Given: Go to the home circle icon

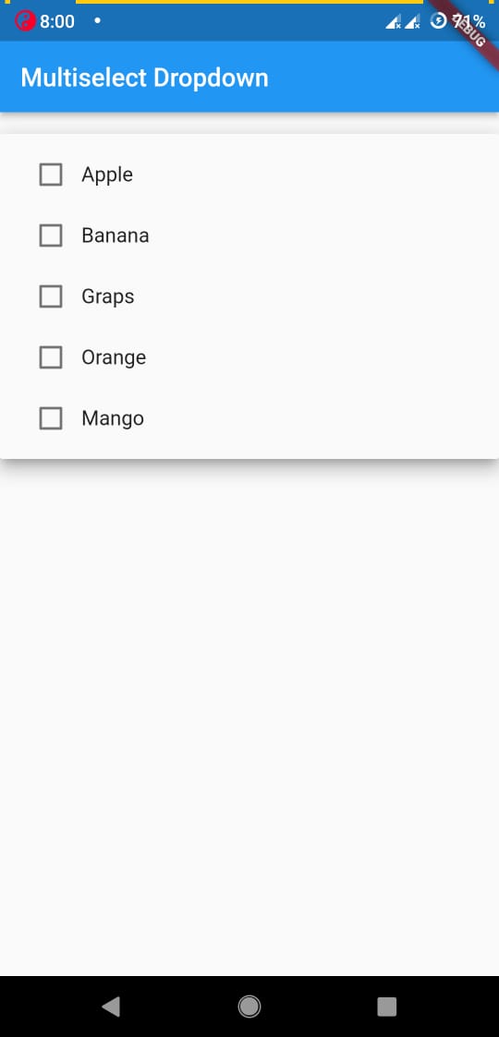Looking at the screenshot, I should [249, 1007].
